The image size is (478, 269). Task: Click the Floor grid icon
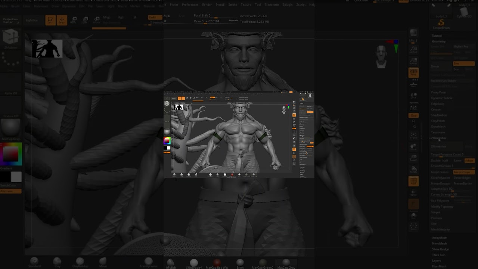coord(413,84)
